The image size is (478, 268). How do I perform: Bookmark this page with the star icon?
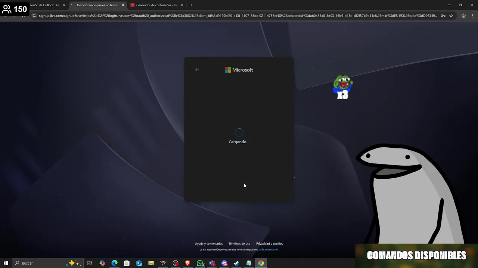(451, 16)
